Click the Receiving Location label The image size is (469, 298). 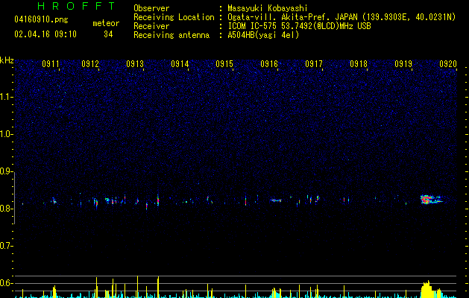click(174, 17)
